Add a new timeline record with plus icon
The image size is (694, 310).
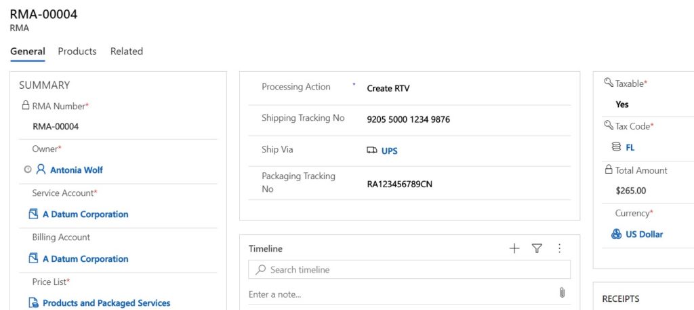tap(514, 248)
